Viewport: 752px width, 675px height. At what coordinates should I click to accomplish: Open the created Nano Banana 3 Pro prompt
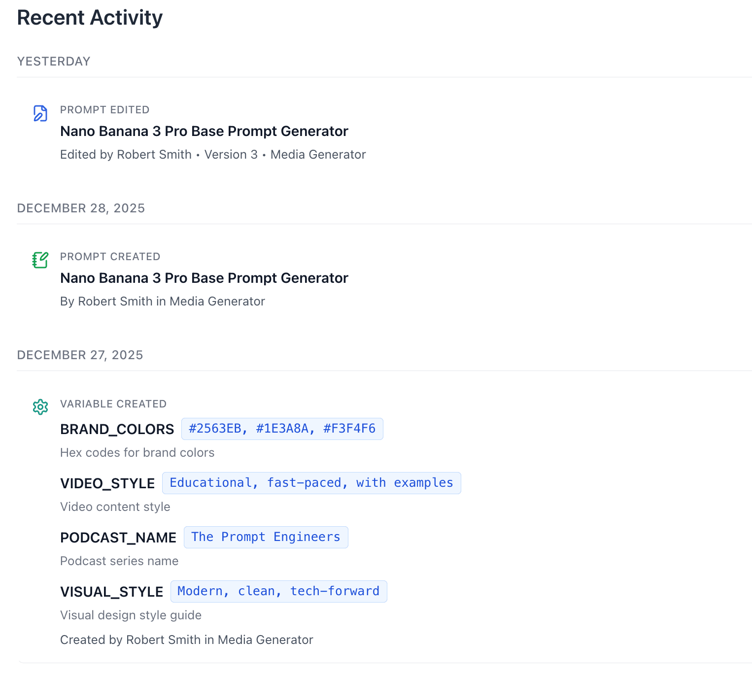pos(204,278)
